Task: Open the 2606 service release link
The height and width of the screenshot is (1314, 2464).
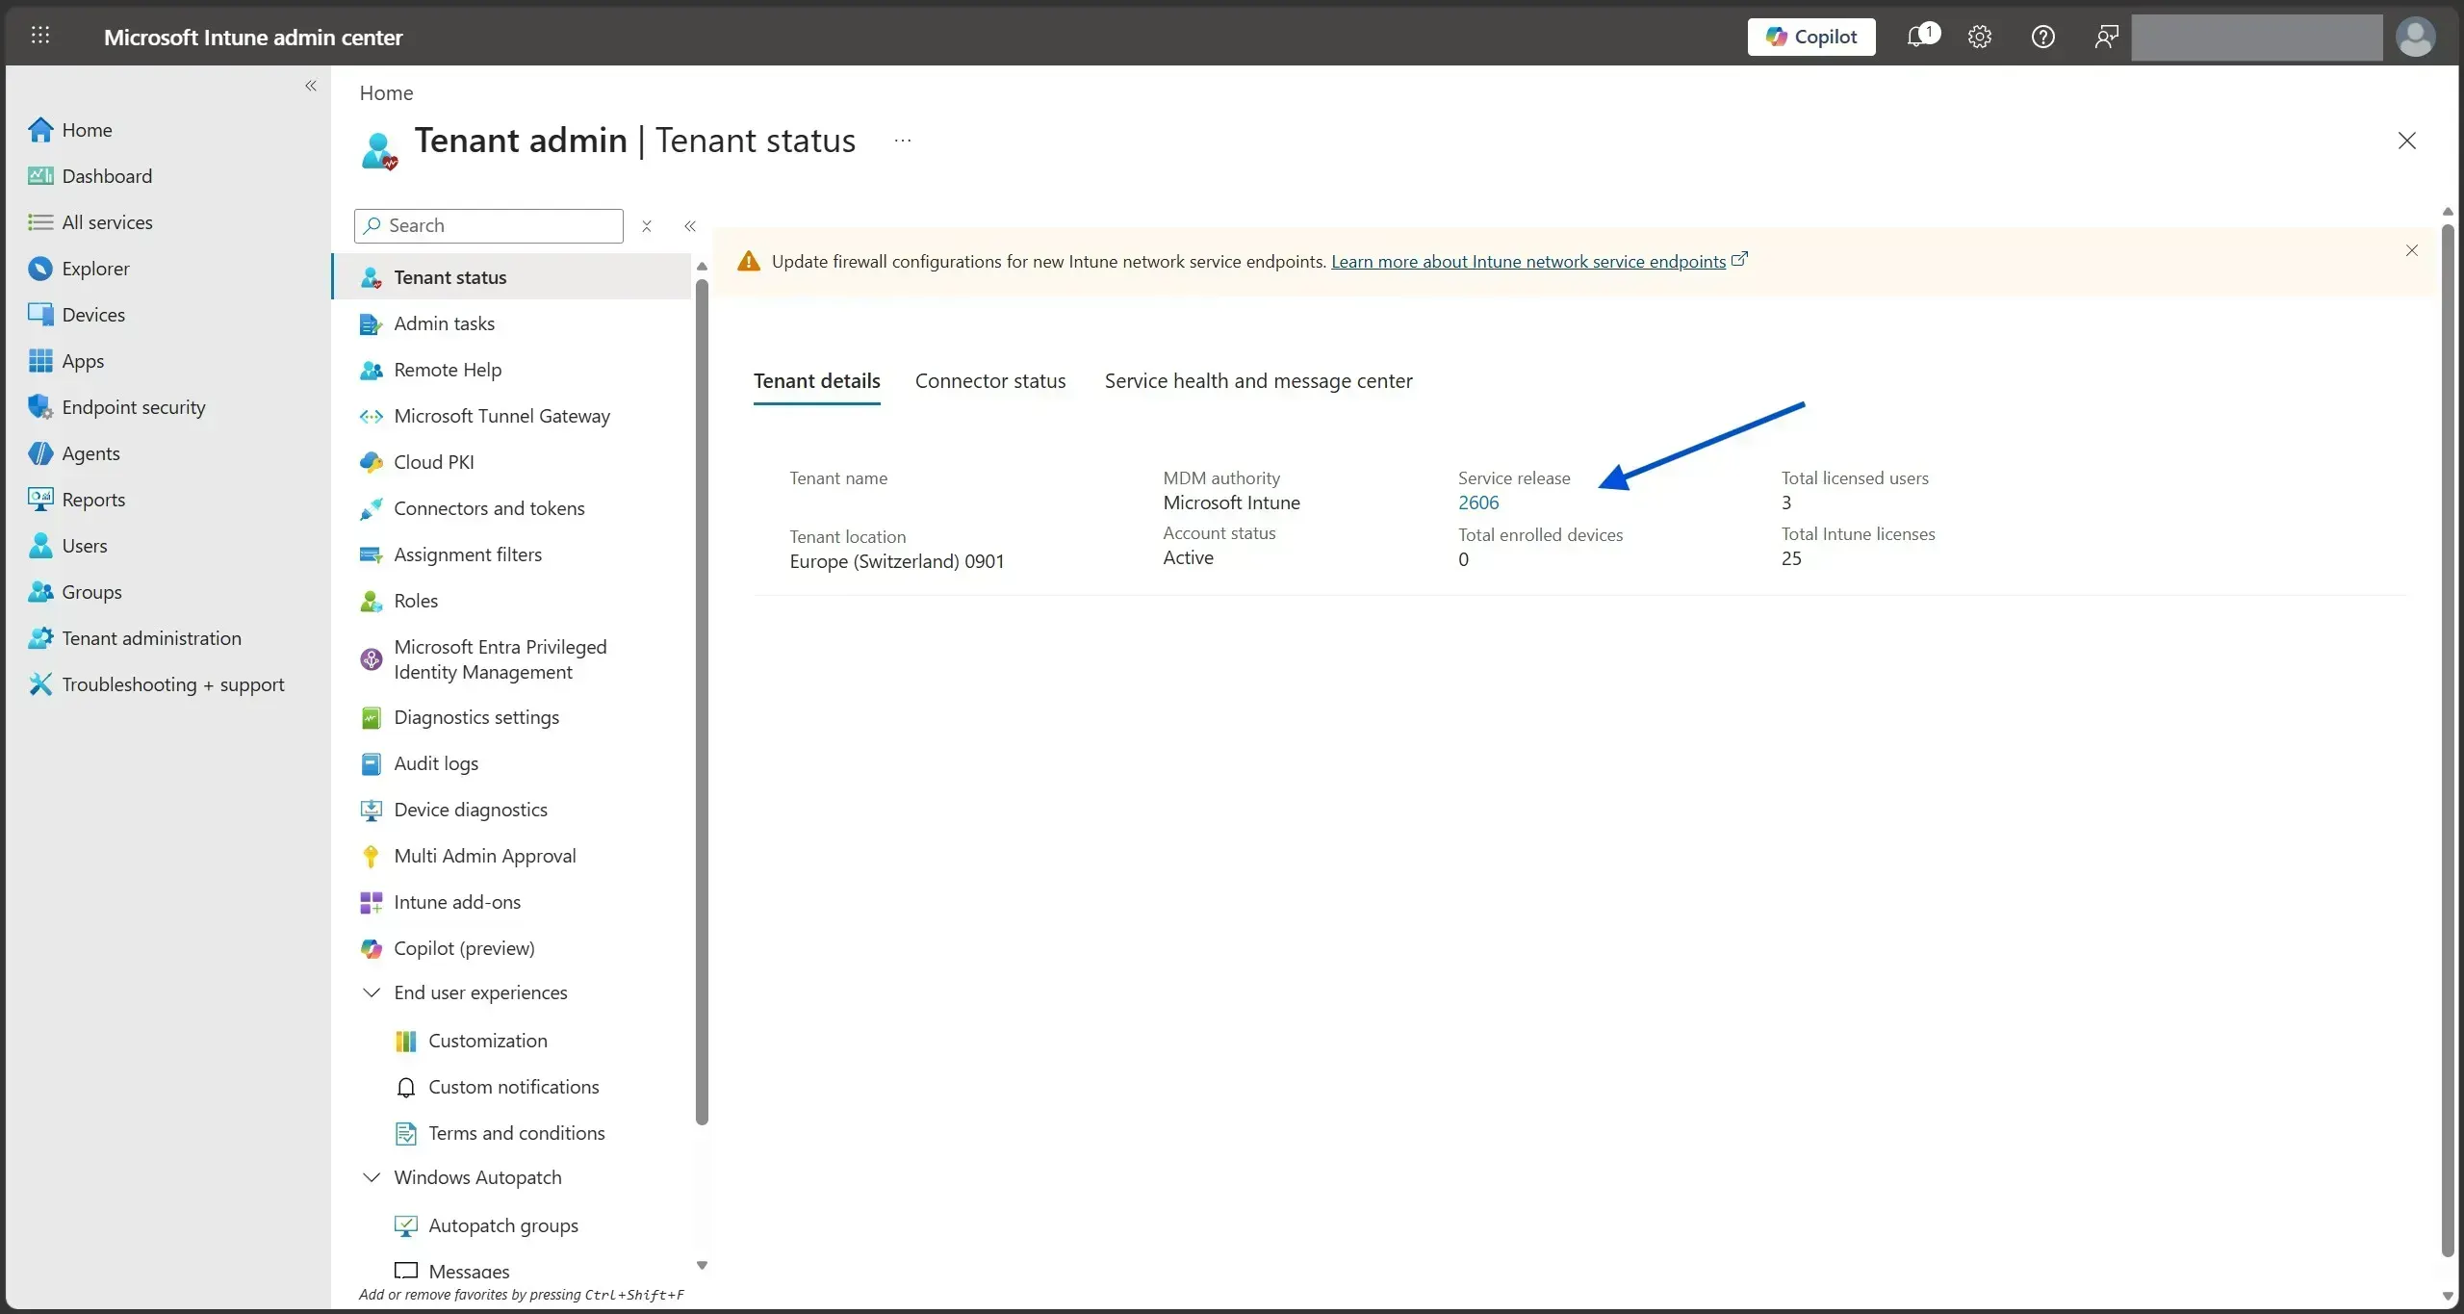Action: tap(1477, 502)
